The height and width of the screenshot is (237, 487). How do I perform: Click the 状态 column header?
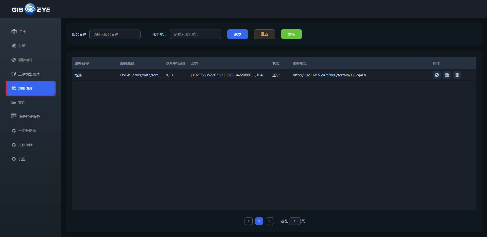(x=276, y=63)
